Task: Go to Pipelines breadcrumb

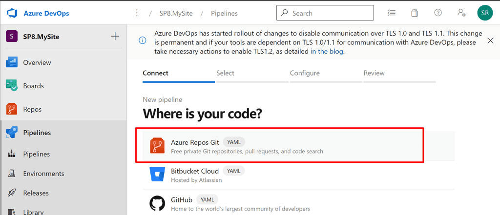Action: coord(224,13)
